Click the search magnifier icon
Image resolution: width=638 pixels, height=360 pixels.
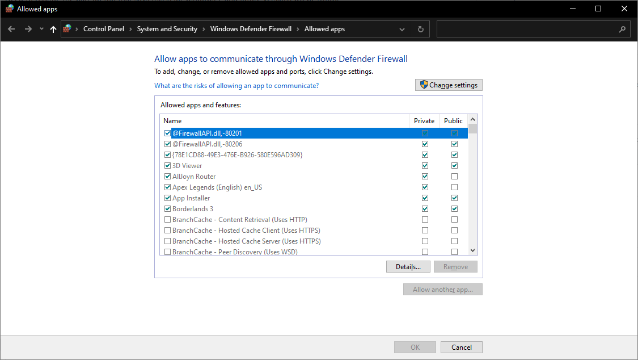coord(623,28)
